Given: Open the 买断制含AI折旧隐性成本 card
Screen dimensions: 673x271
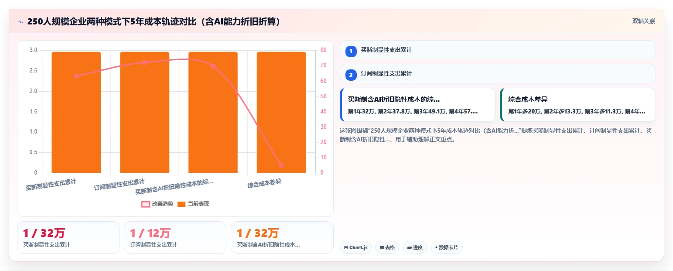Looking at the screenshot, I should point(417,105).
